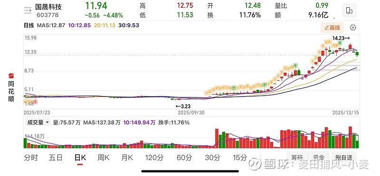Screen dimensions: 380x176
Task: Switch to 周K chart tab
Action: tap(104, 158)
